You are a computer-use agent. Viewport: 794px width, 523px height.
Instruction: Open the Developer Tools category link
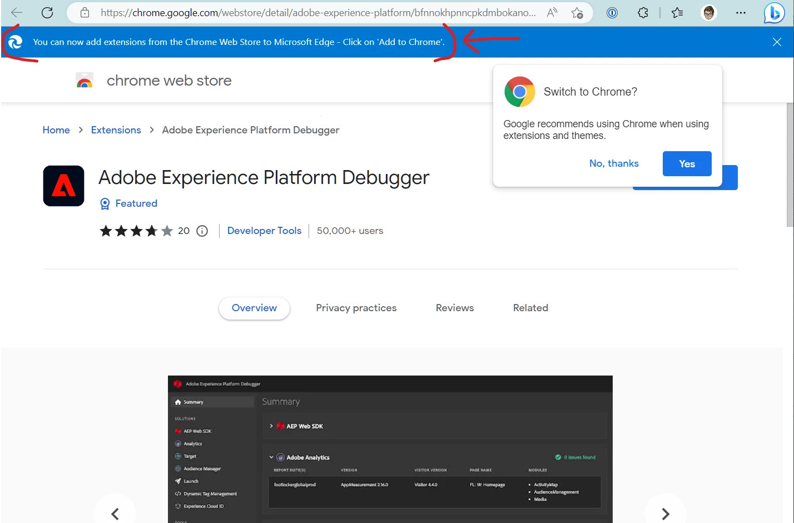[264, 231]
